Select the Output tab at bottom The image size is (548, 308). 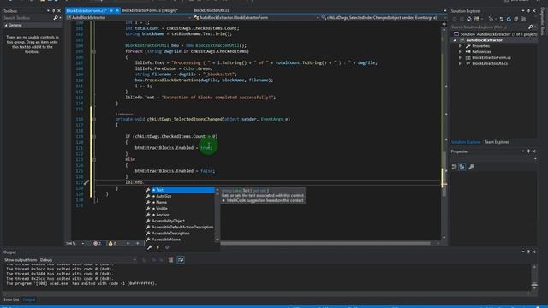[28, 299]
